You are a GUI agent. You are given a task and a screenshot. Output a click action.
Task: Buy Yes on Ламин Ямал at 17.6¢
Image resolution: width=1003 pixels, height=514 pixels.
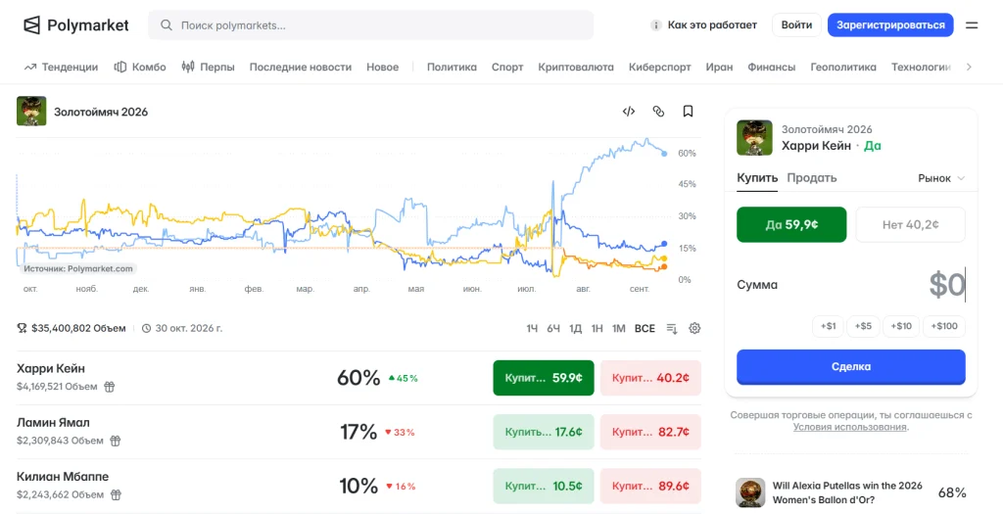tap(544, 432)
